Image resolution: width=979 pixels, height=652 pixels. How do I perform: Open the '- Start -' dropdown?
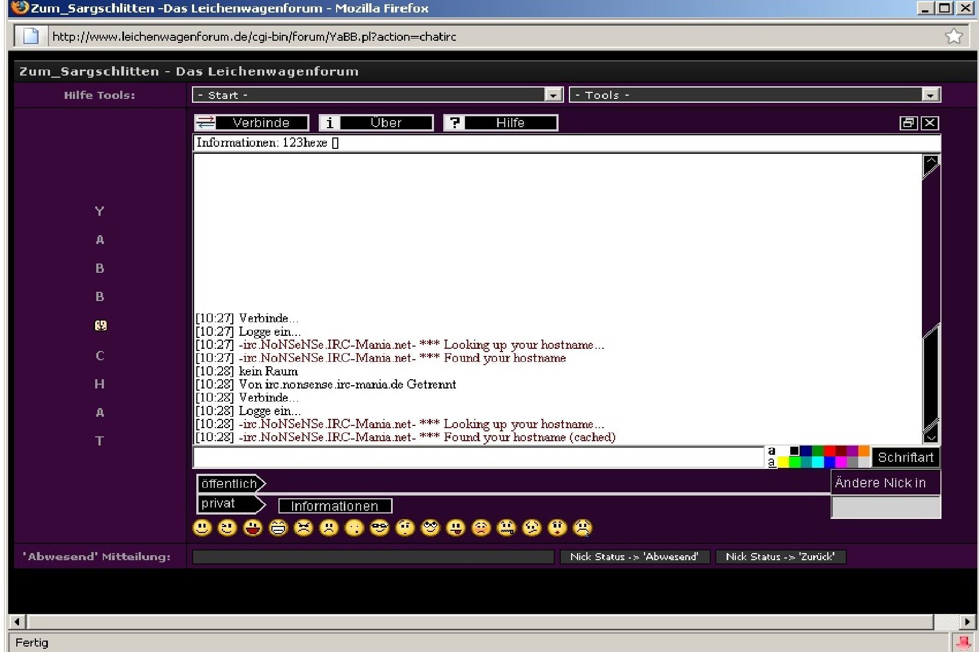tap(377, 95)
